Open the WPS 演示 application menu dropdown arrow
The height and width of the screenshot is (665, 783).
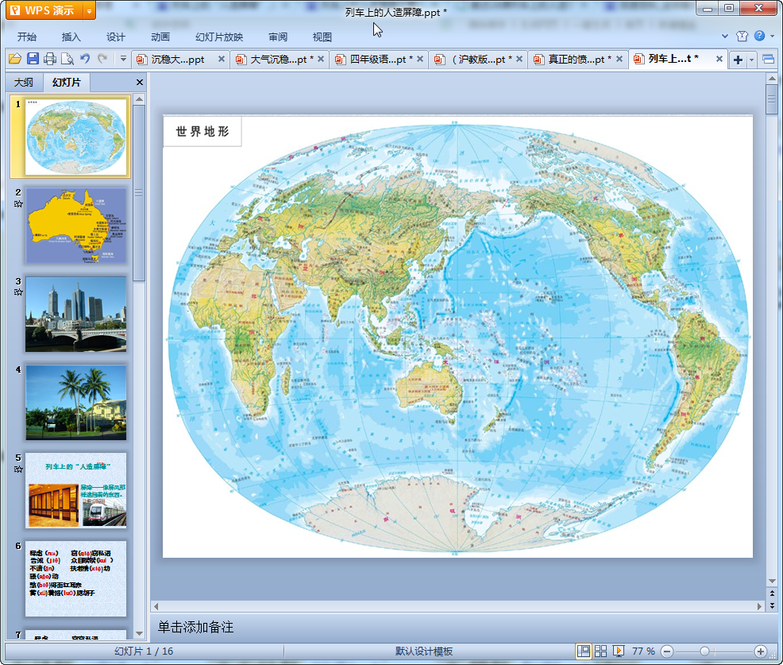point(88,11)
